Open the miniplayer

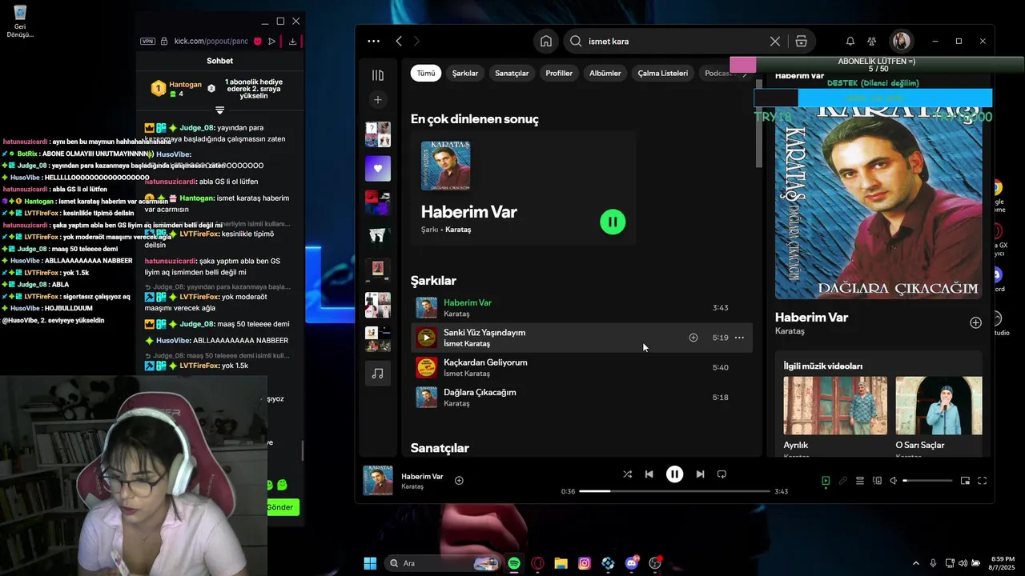coord(965,481)
